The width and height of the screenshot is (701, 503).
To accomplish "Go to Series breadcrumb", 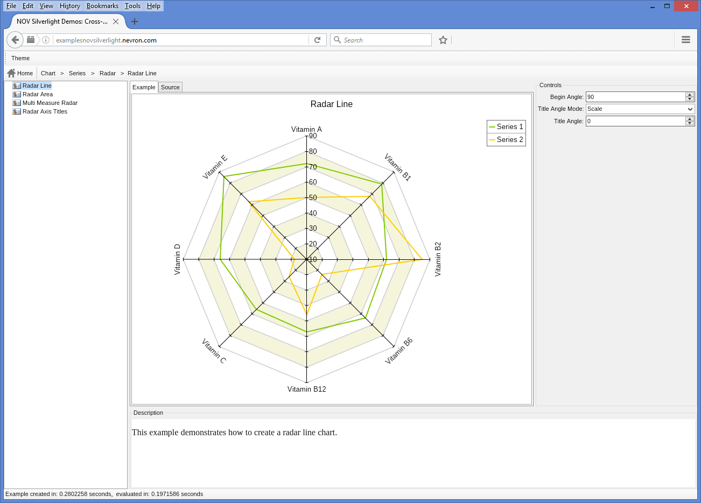I will (x=77, y=73).
